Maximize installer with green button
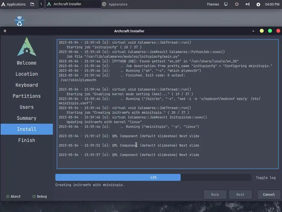Image resolution: width=282 pixels, height=212 pixels. (270, 31)
